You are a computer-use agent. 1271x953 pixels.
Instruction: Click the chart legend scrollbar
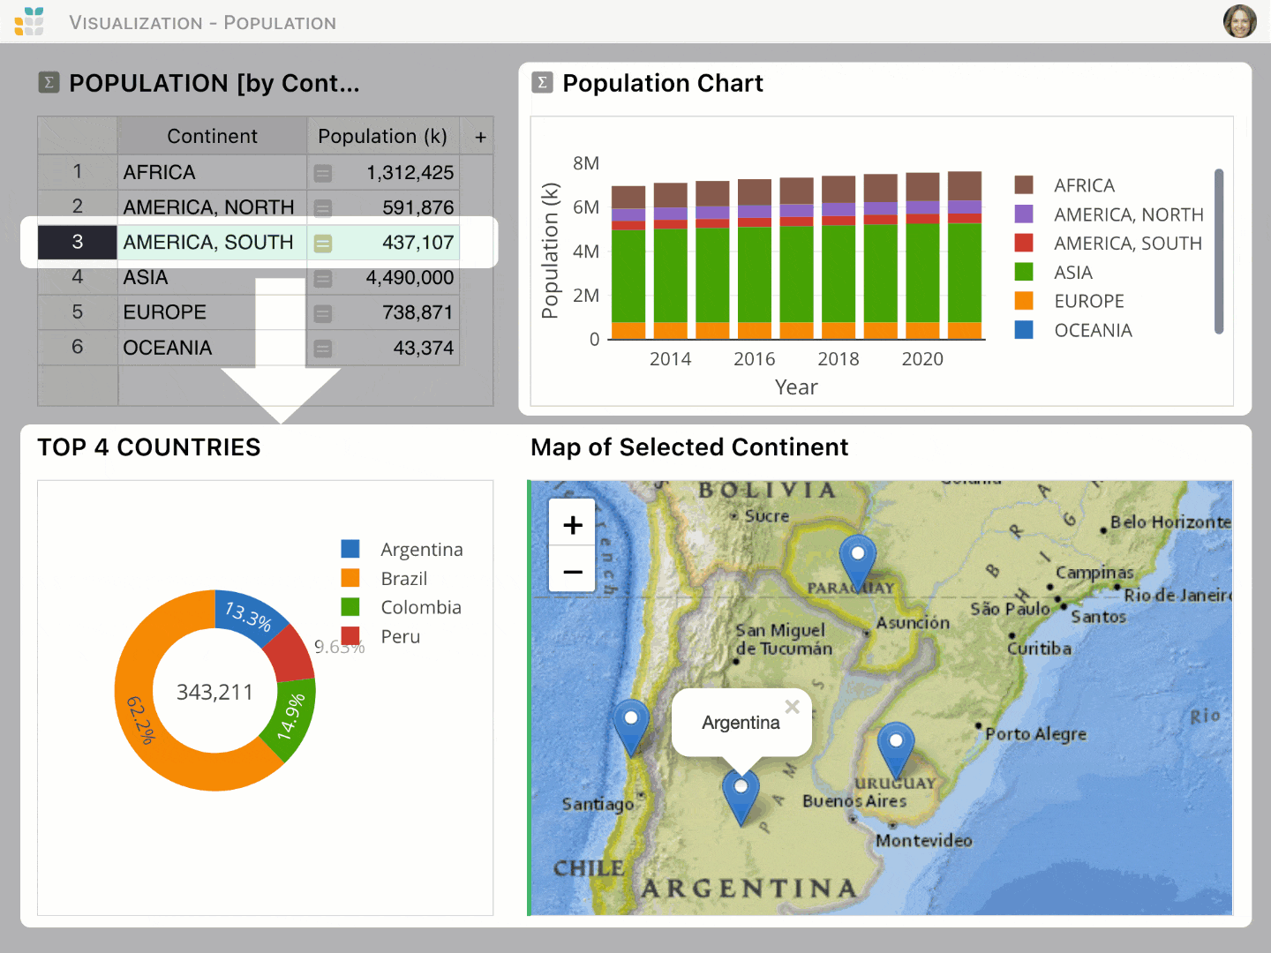1219,251
